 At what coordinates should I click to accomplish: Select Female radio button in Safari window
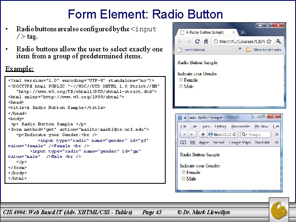(x=183, y=172)
